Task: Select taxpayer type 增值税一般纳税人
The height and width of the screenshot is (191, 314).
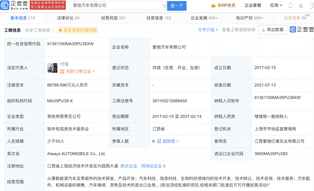Action: [x=271, y=116]
